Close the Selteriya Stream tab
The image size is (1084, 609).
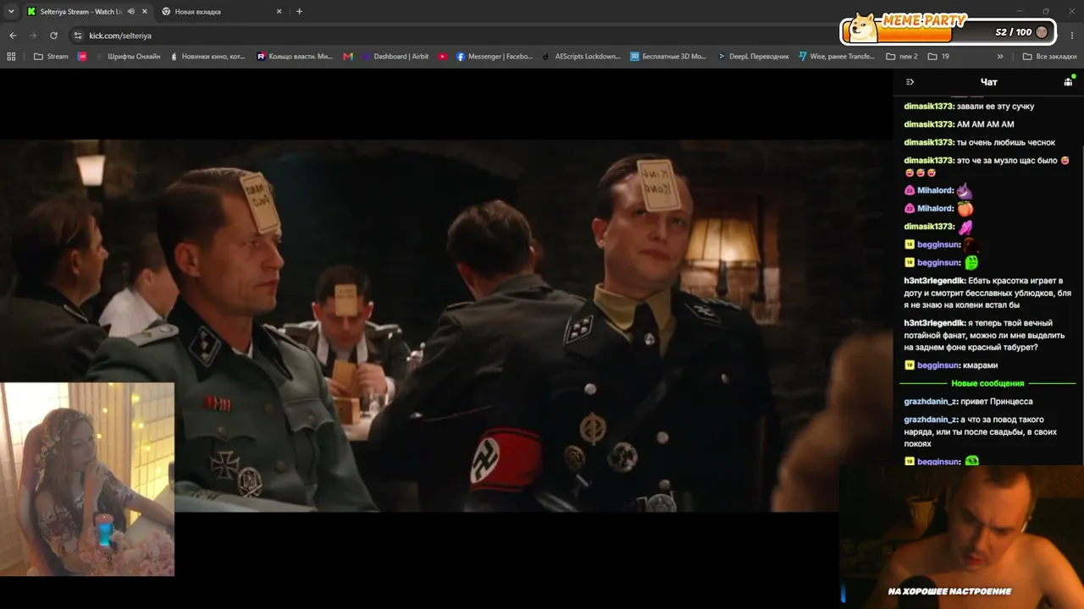tap(145, 12)
